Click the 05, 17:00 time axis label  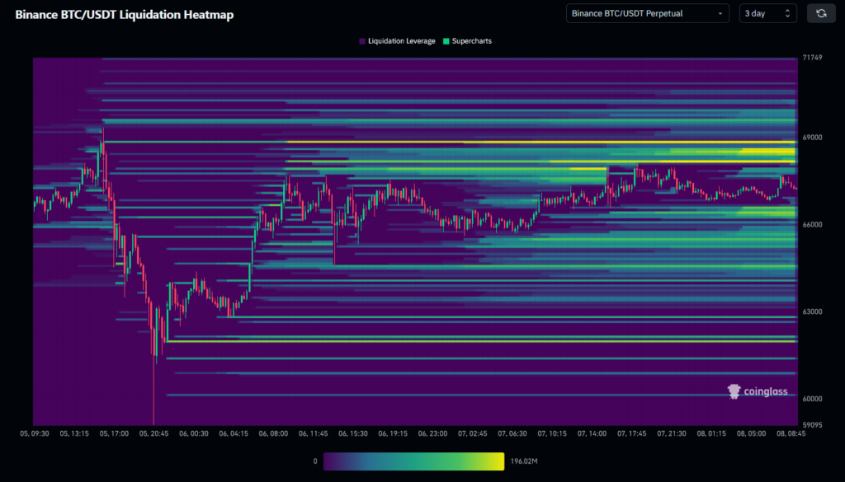114,433
